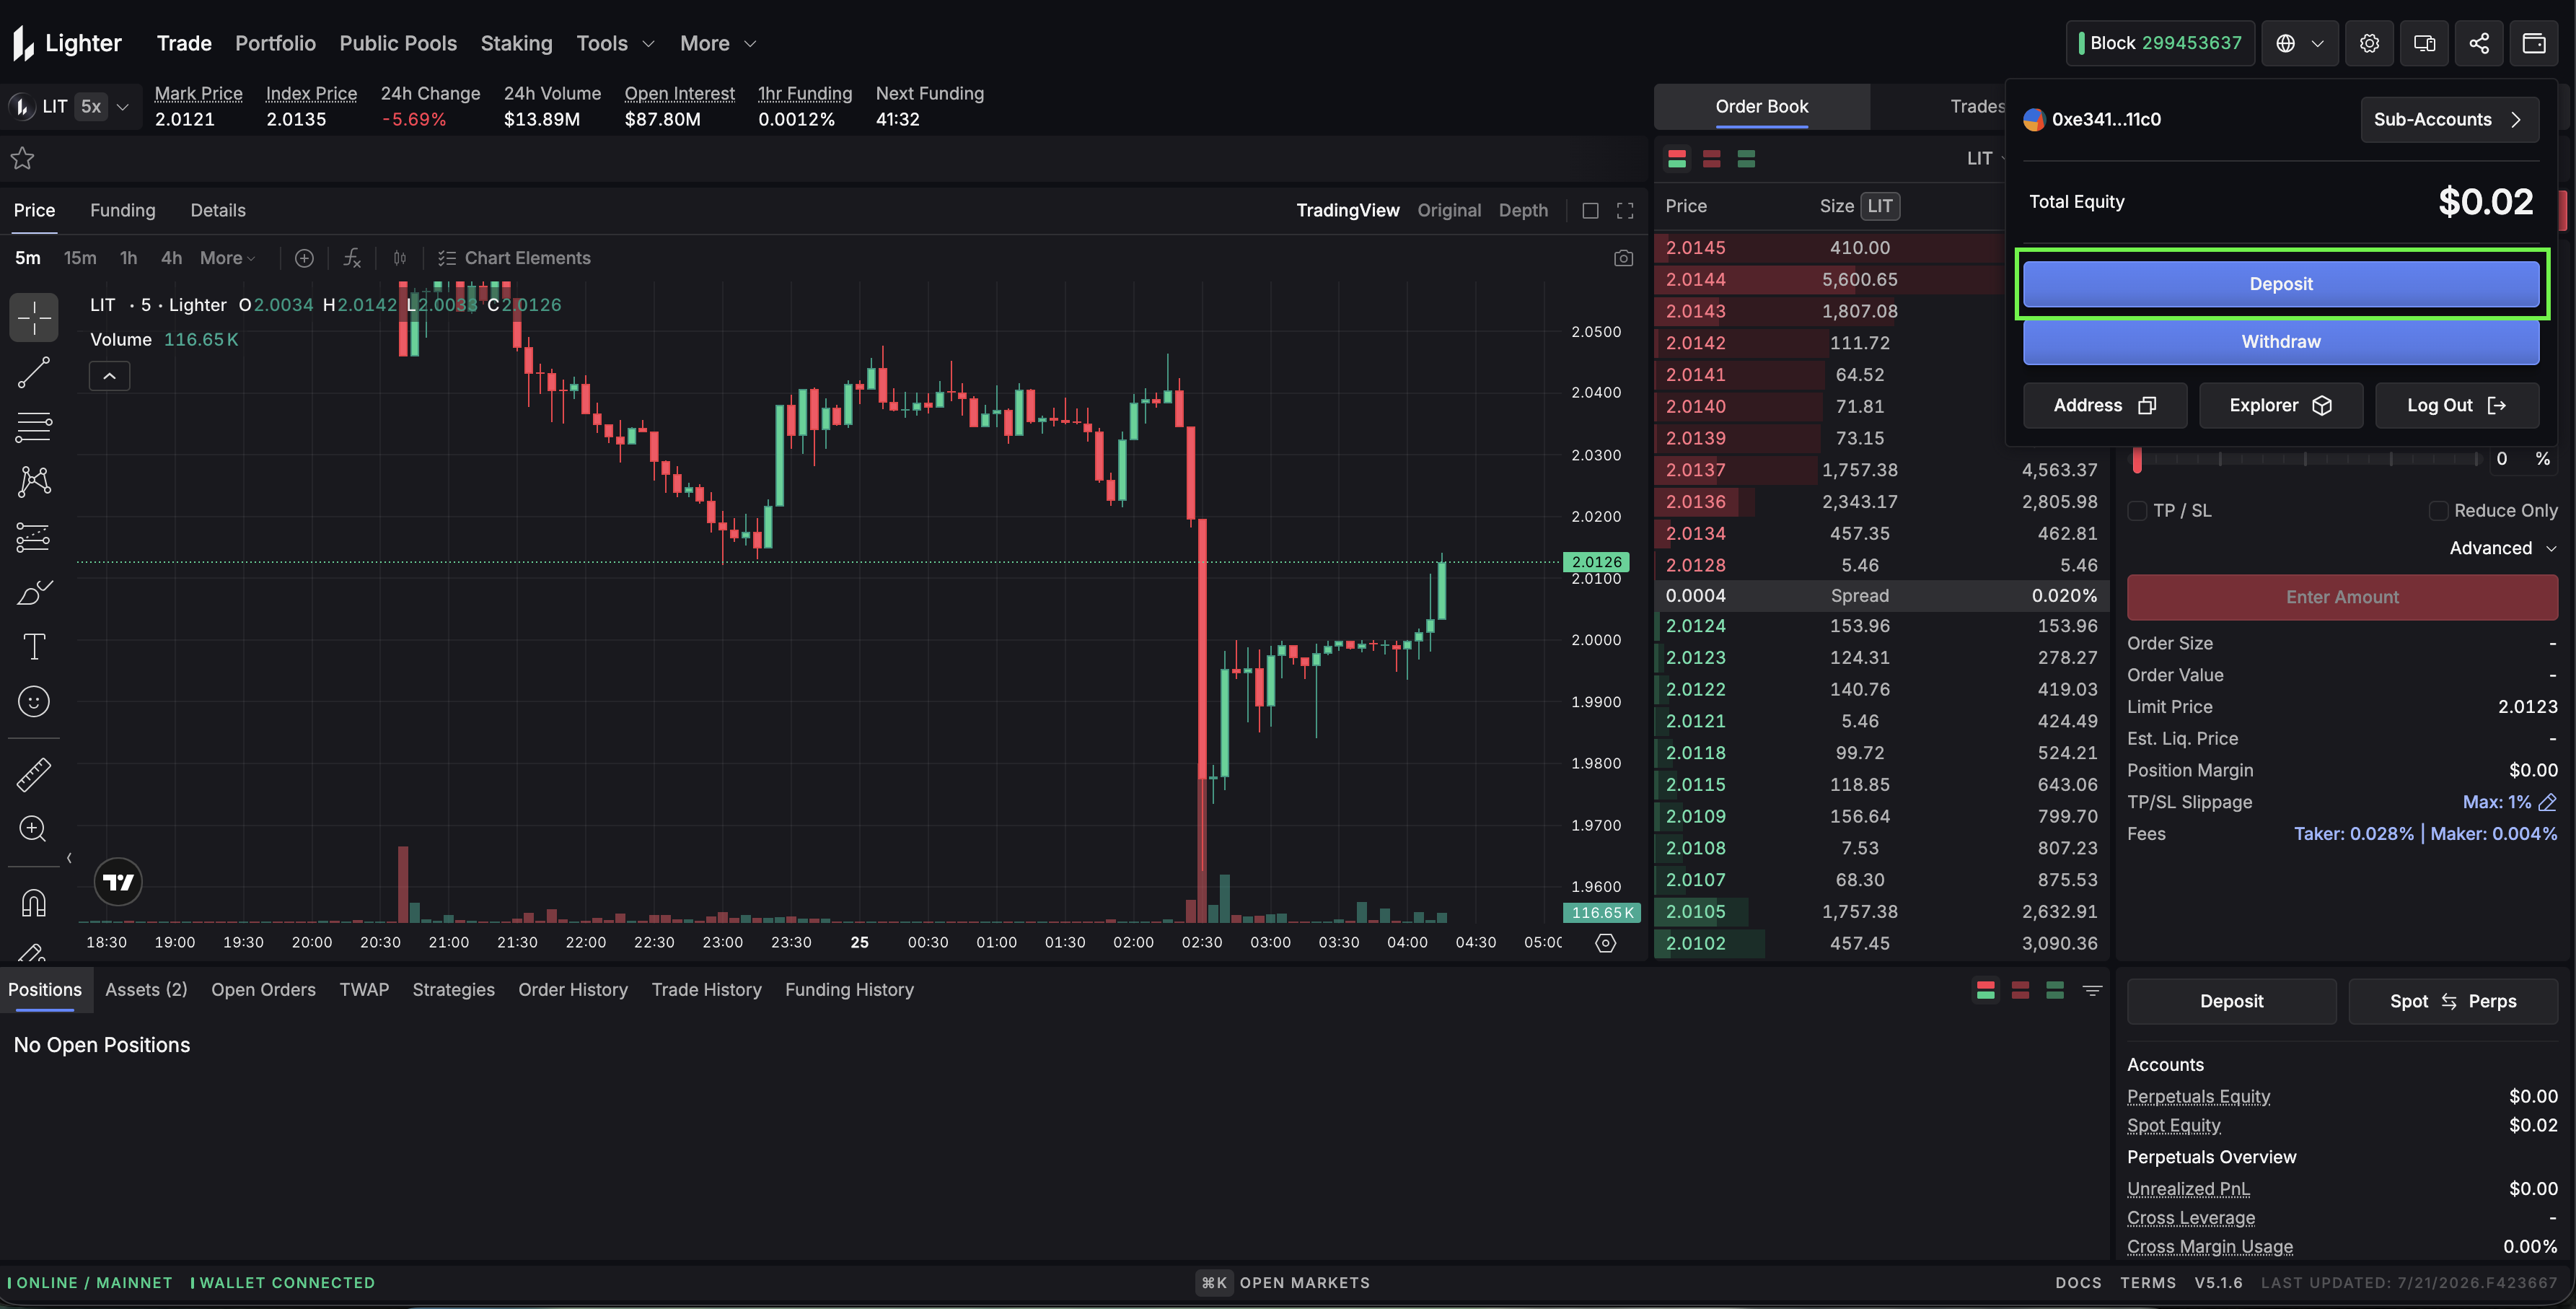The width and height of the screenshot is (2576, 1309).
Task: Click the TradingView logo on the chart
Action: coord(118,882)
